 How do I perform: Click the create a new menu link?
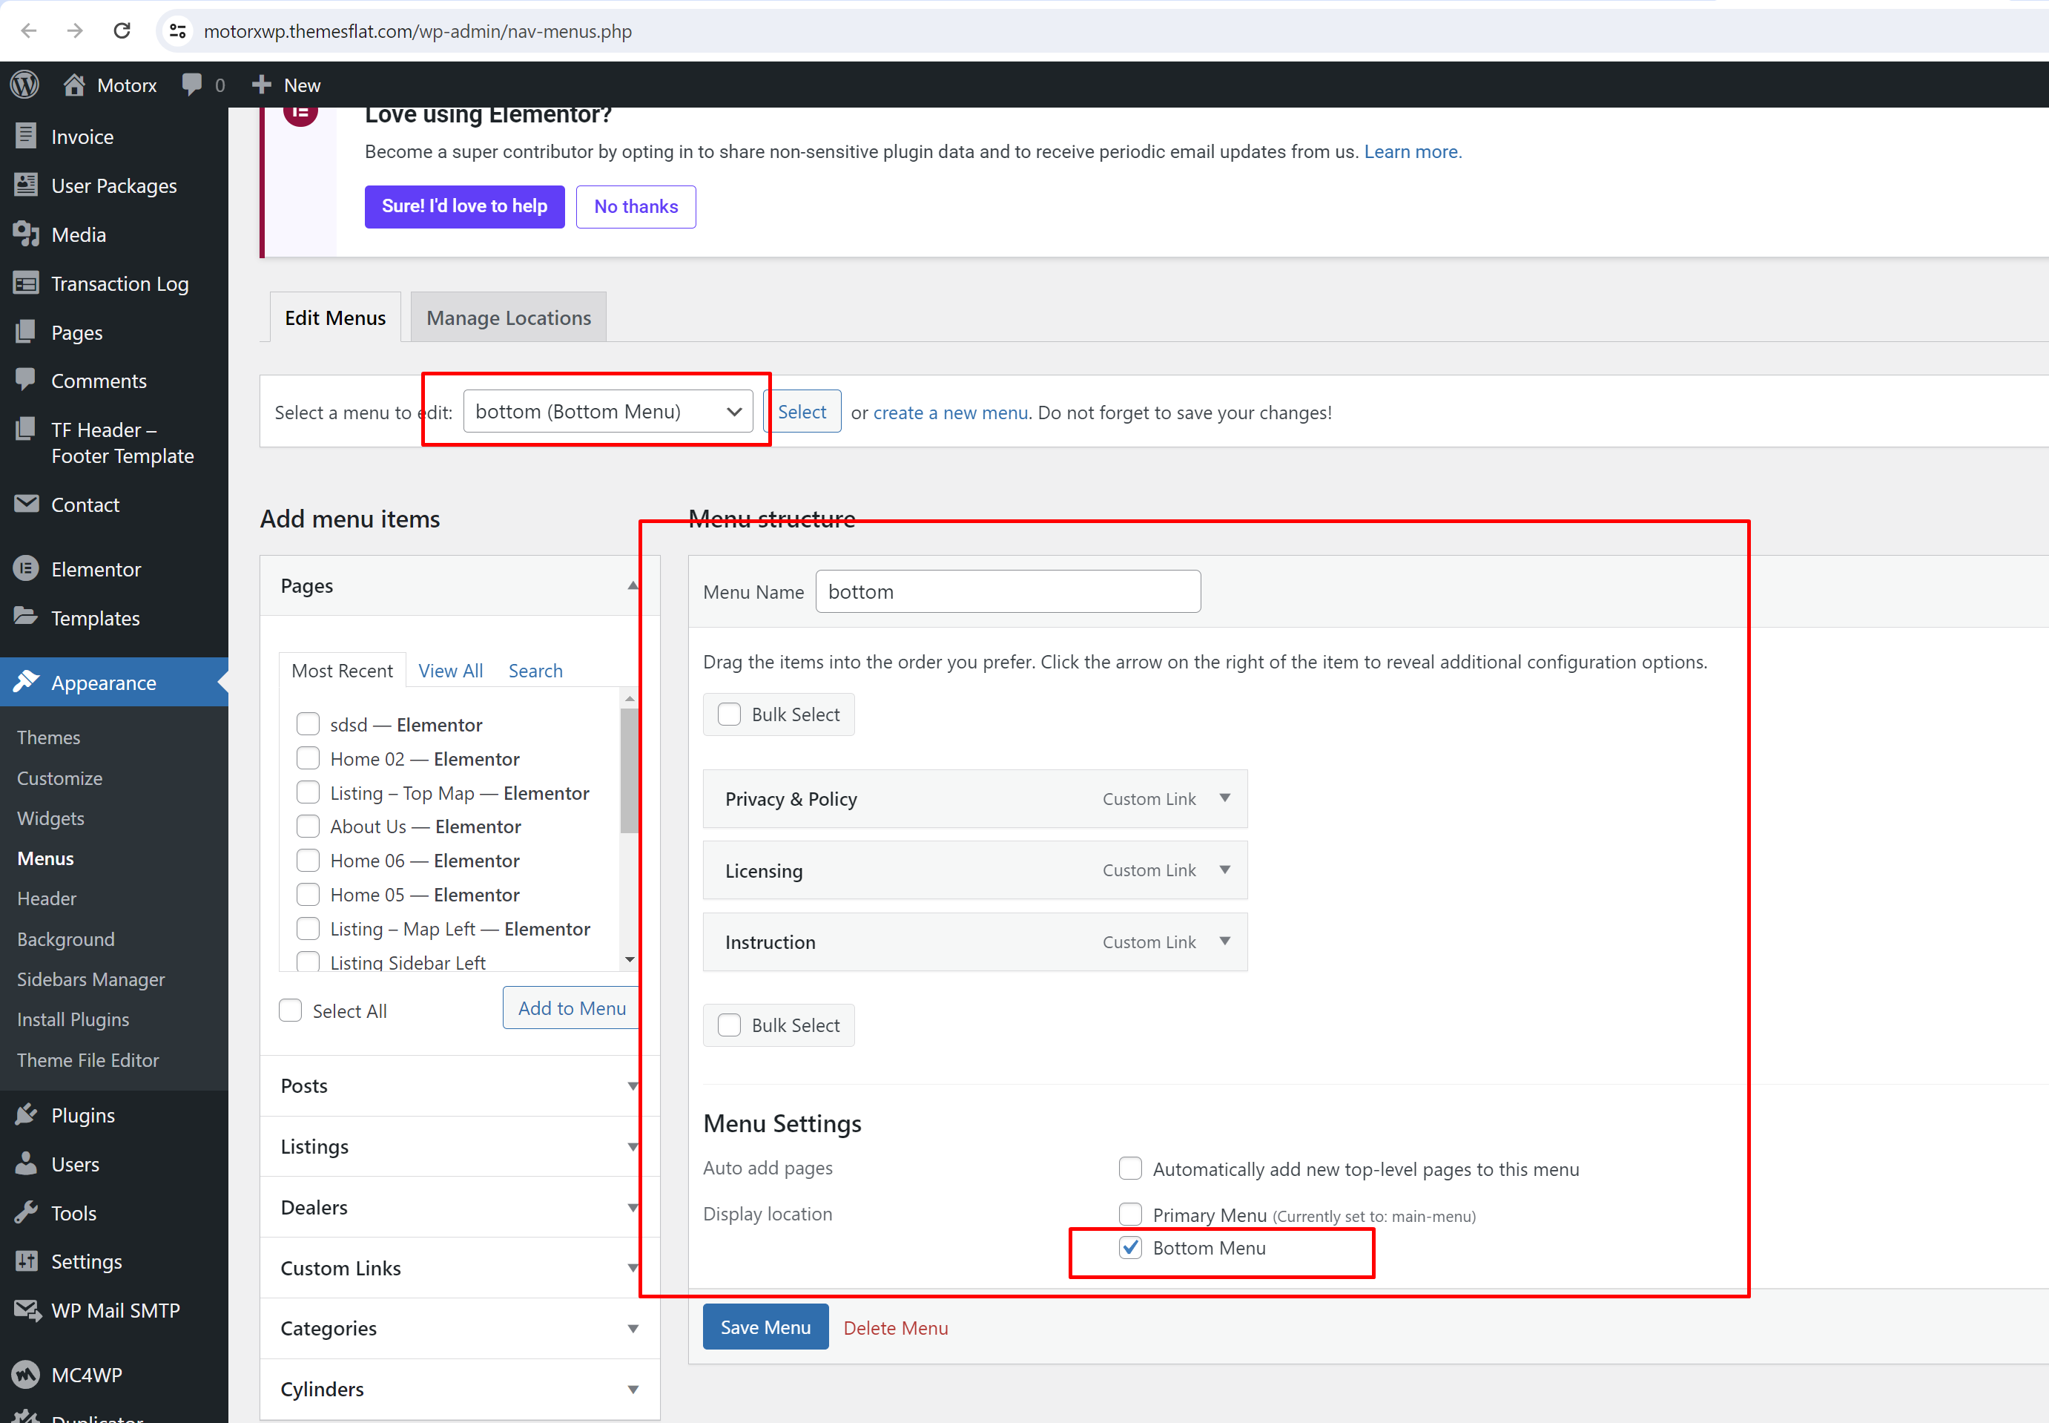951,412
